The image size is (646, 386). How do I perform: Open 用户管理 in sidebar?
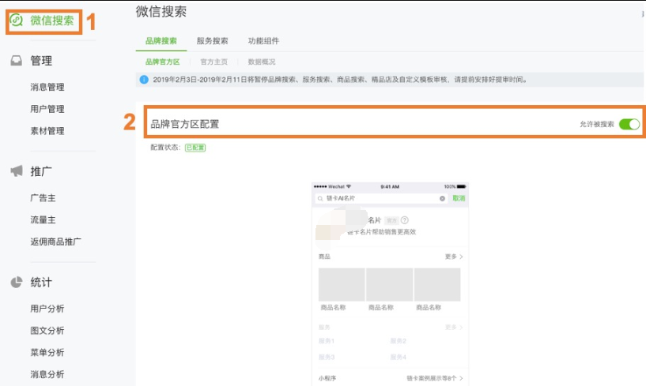point(47,109)
